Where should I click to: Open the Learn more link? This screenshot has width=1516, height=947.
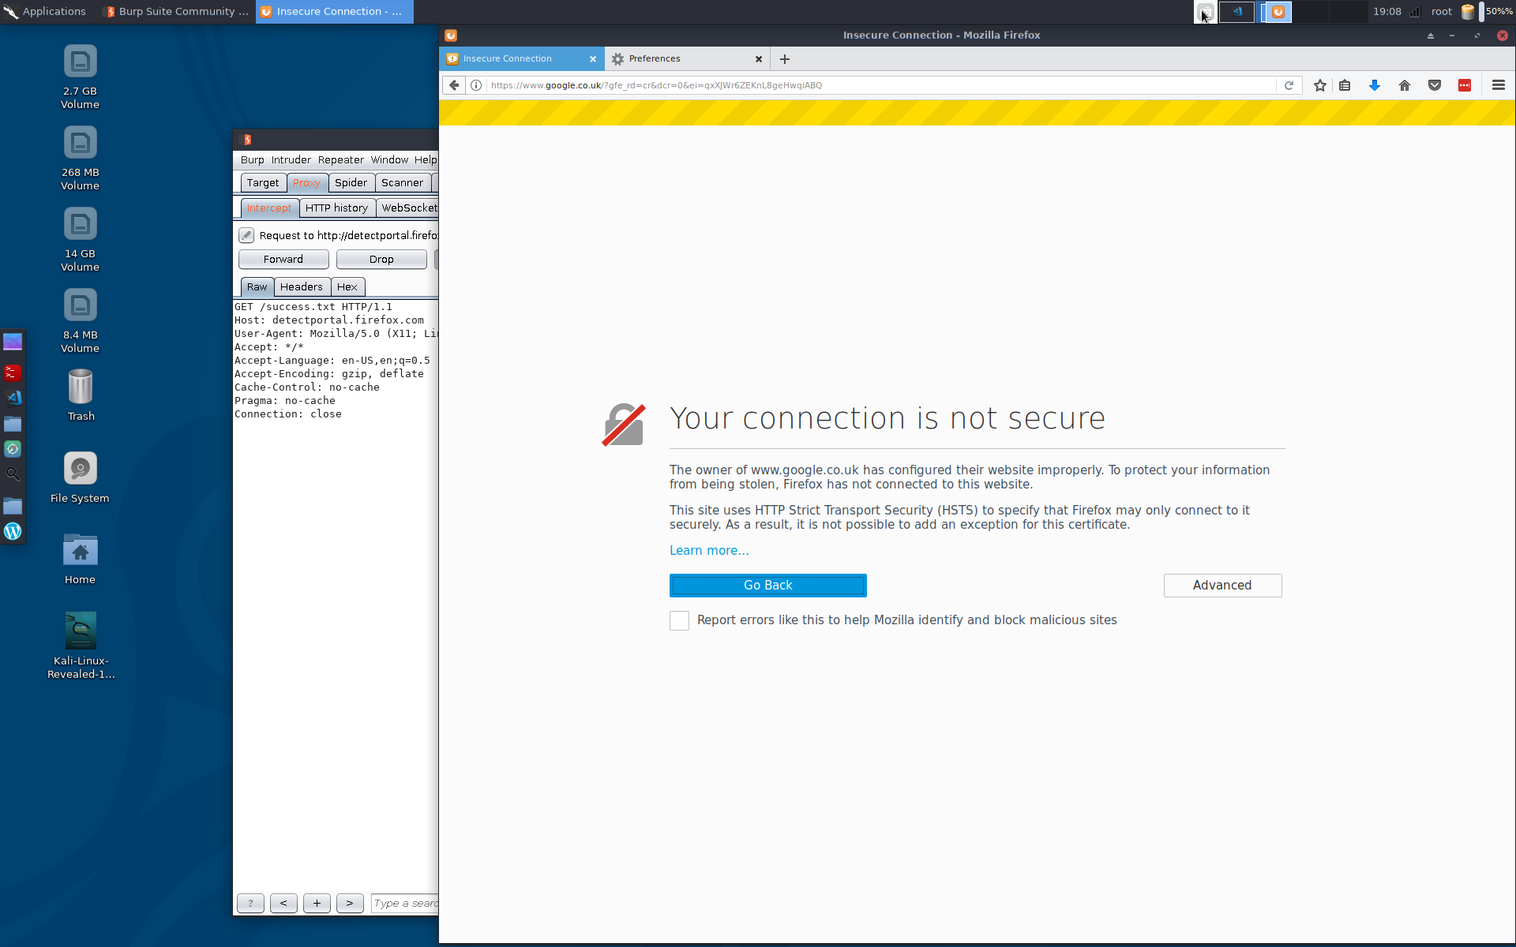(707, 550)
